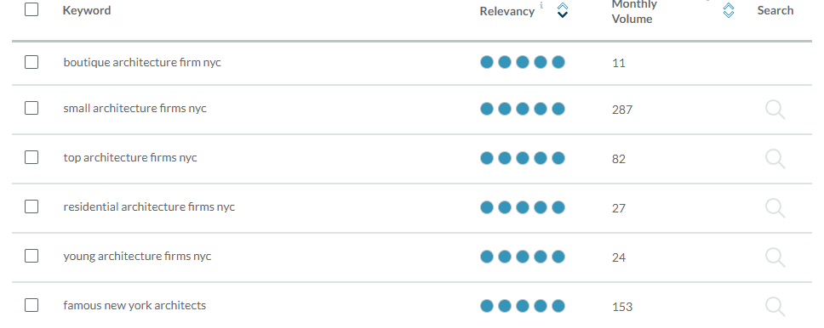Check boutique architecture firm nyc row

click(x=31, y=62)
